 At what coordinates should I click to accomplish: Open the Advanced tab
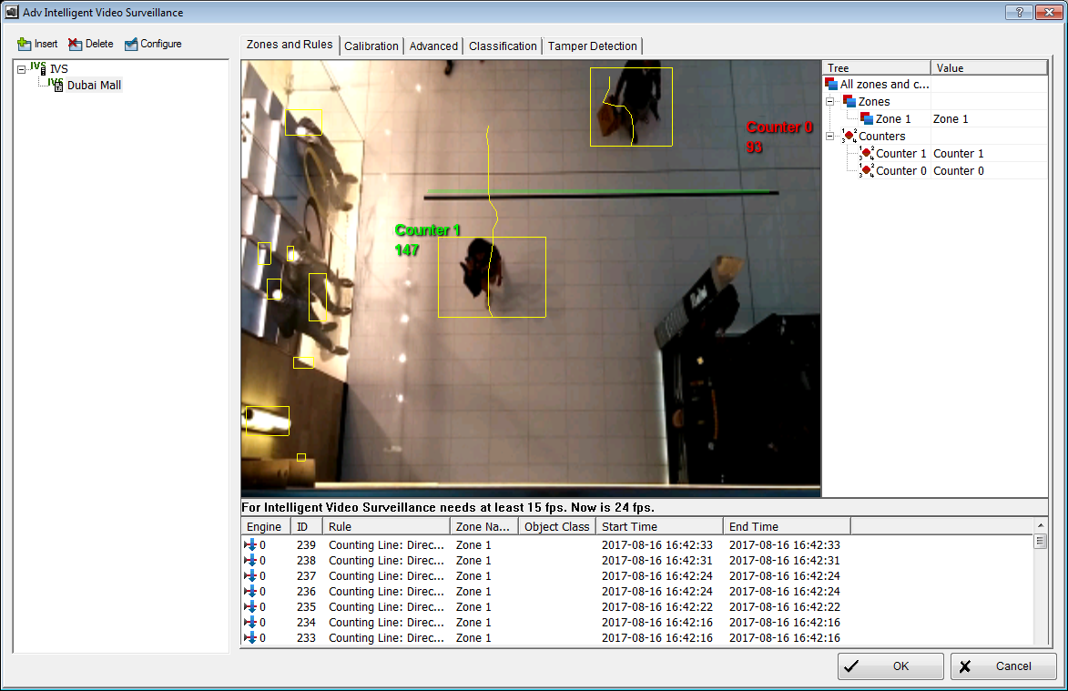[433, 46]
